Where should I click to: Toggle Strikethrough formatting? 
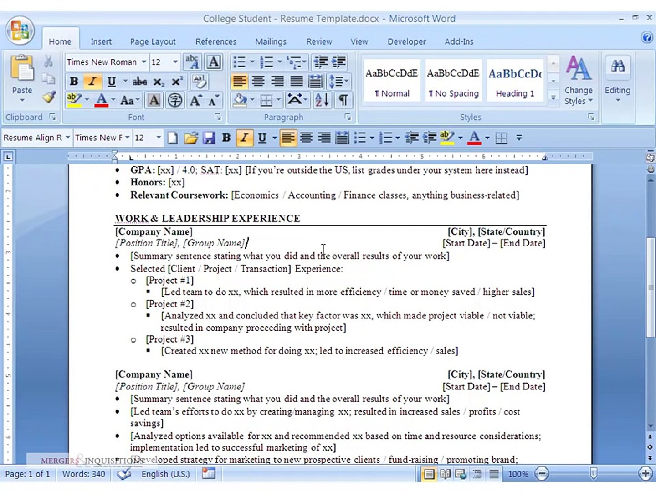139,82
